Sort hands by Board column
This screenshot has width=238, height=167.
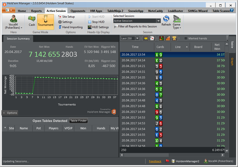[200, 47]
